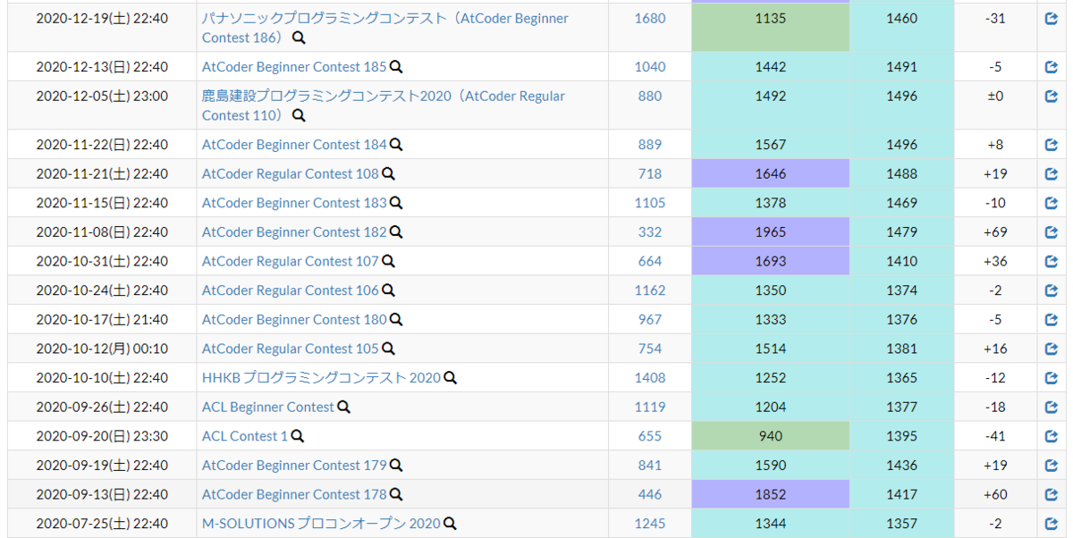
Task: Click magnifier icon beside AtCoder Regular Contest 105
Action: click(x=388, y=349)
